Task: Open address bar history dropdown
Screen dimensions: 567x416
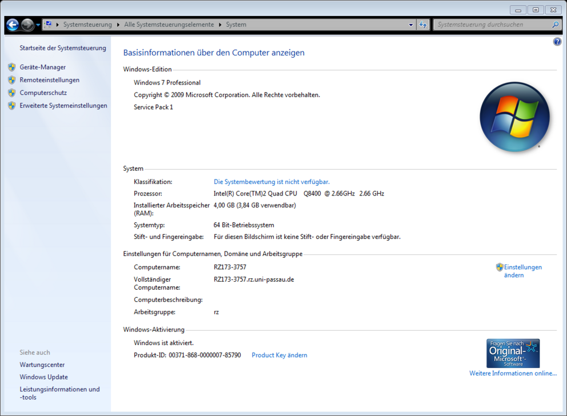Action: coord(411,25)
